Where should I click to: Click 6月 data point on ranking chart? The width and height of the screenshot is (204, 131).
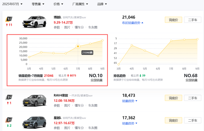coord(158,56)
